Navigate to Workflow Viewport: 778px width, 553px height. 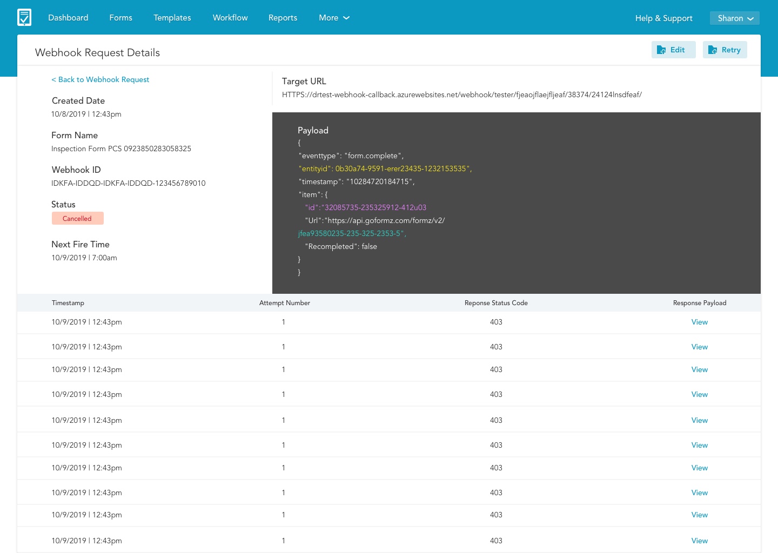(x=230, y=18)
